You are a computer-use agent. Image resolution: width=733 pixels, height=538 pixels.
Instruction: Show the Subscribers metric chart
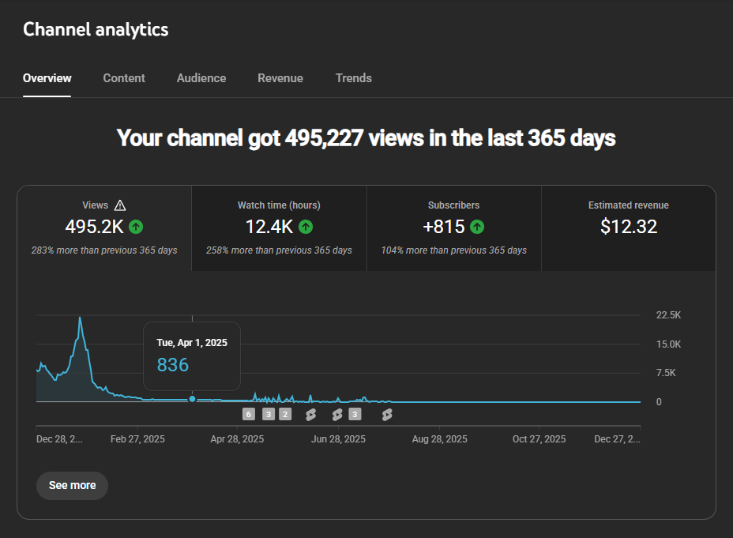[453, 228]
